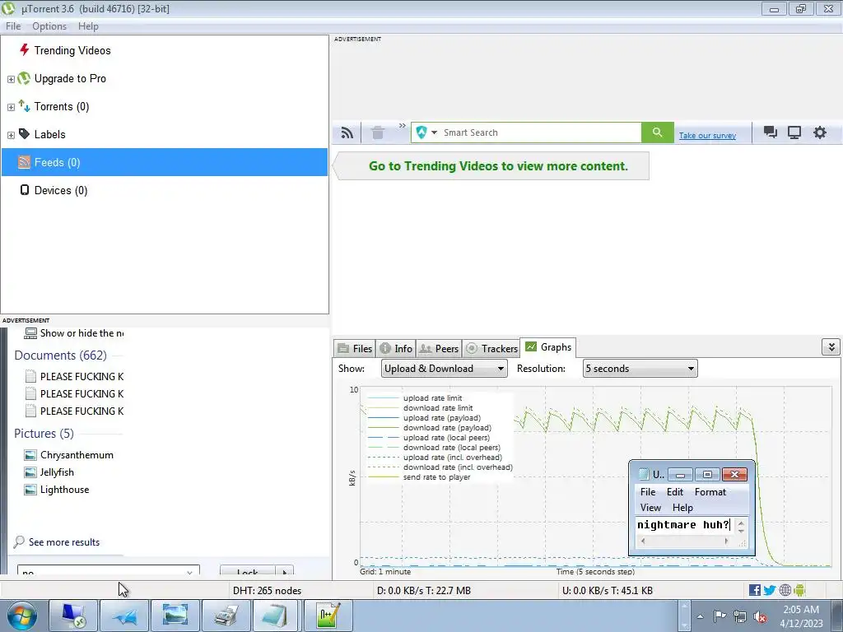Click the Documents (662) group header
Viewport: 843px width, 632px height.
[x=60, y=355]
